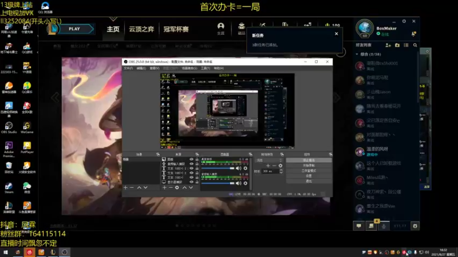Image resolution: width=458 pixels, height=257 pixels.
Task: Click the BoxMaker summoner avatar
Action: pyautogui.click(x=365, y=28)
